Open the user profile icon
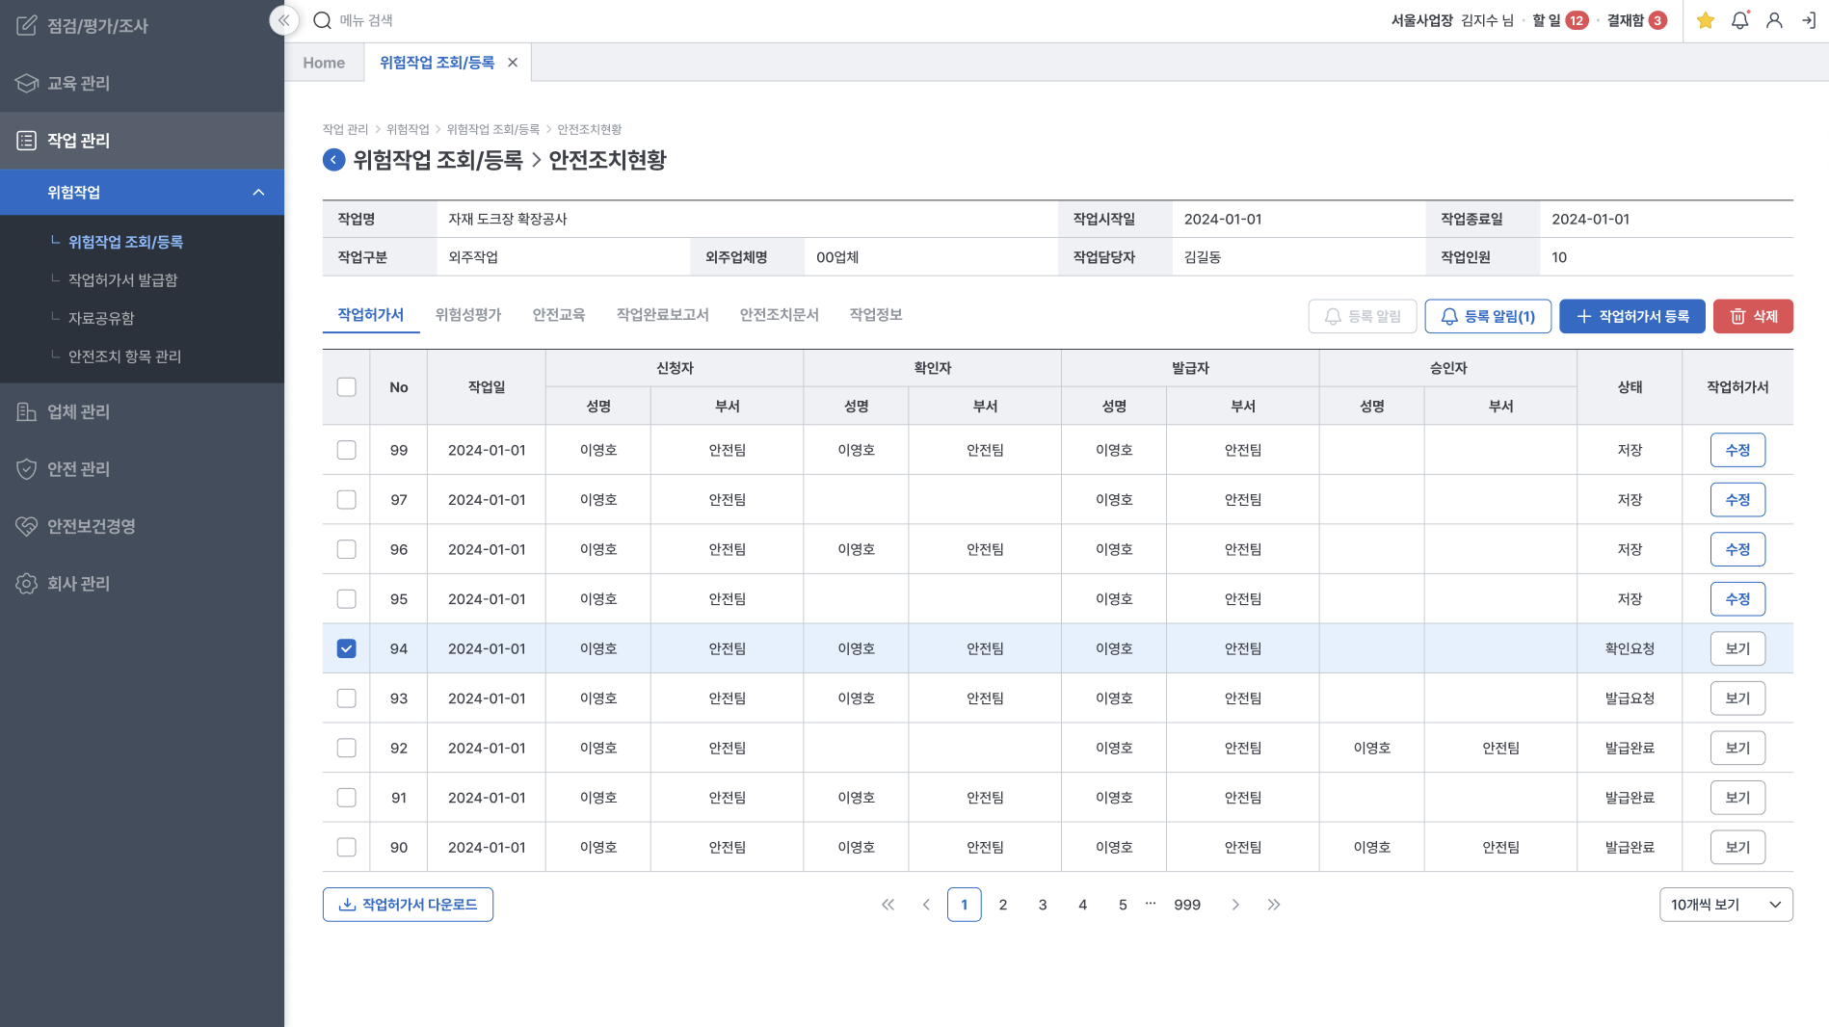 pos(1773,20)
